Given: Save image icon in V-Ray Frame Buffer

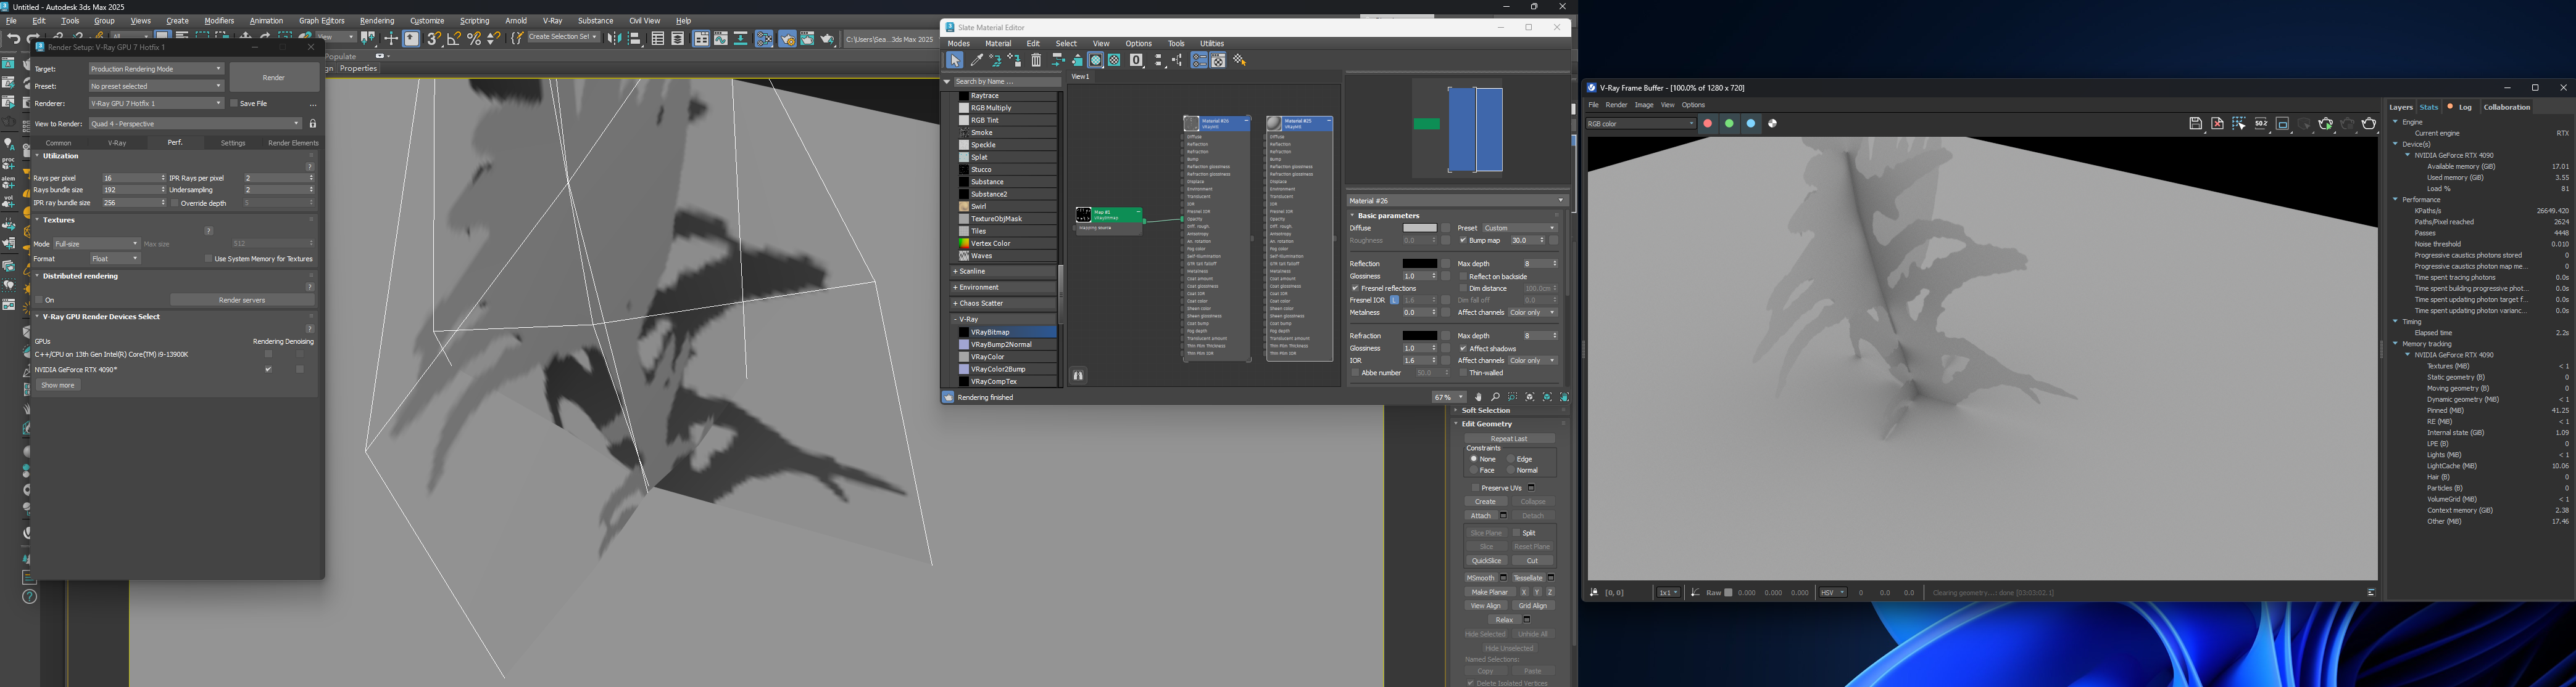Looking at the screenshot, I should coord(2196,124).
